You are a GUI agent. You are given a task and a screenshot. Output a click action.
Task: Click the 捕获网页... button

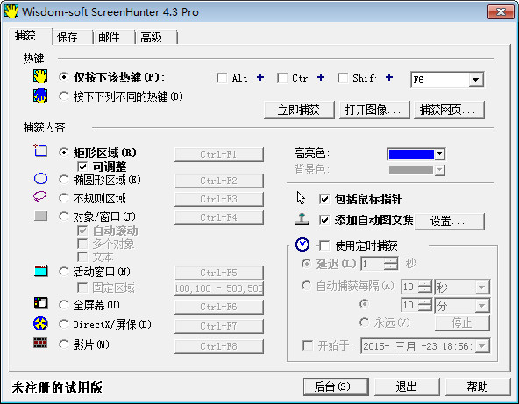[x=449, y=110]
